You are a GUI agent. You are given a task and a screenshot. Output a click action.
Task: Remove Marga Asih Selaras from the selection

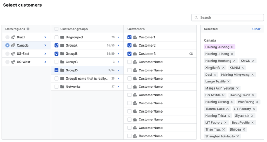(x=238, y=88)
